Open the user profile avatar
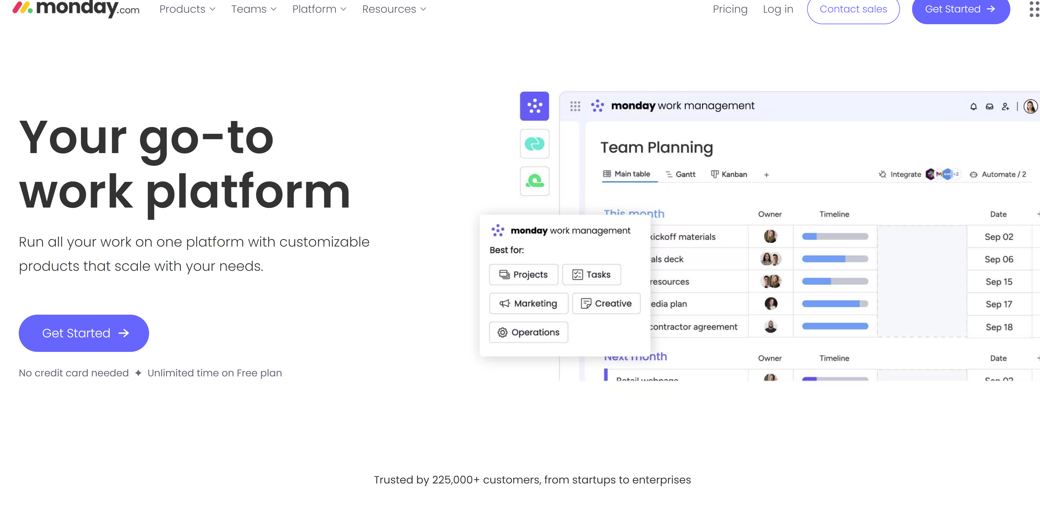Image resolution: width=1040 pixels, height=508 pixels. point(1031,107)
